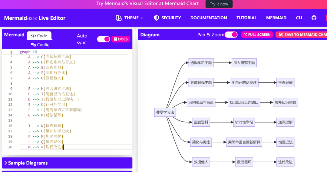The height and width of the screenshot is (172, 327).
Task: Select the 识别难点与盲点 node
Action: point(201,102)
